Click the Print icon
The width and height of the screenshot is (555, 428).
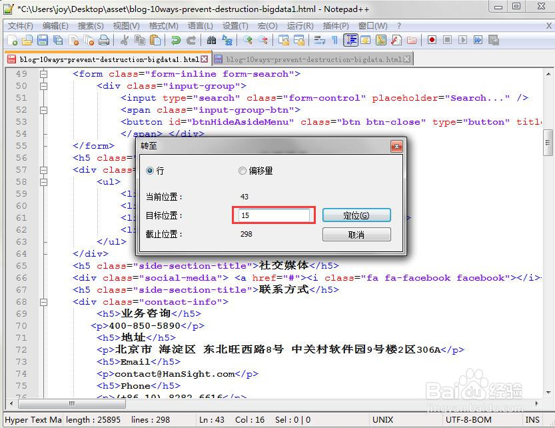pos(103,41)
